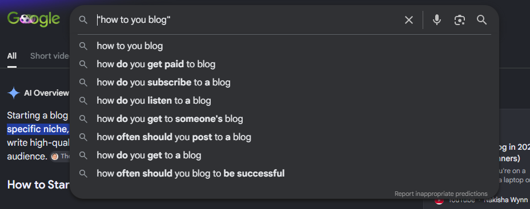Click the AI Overview sparkle icon
530x209 pixels.
pyautogui.click(x=14, y=93)
